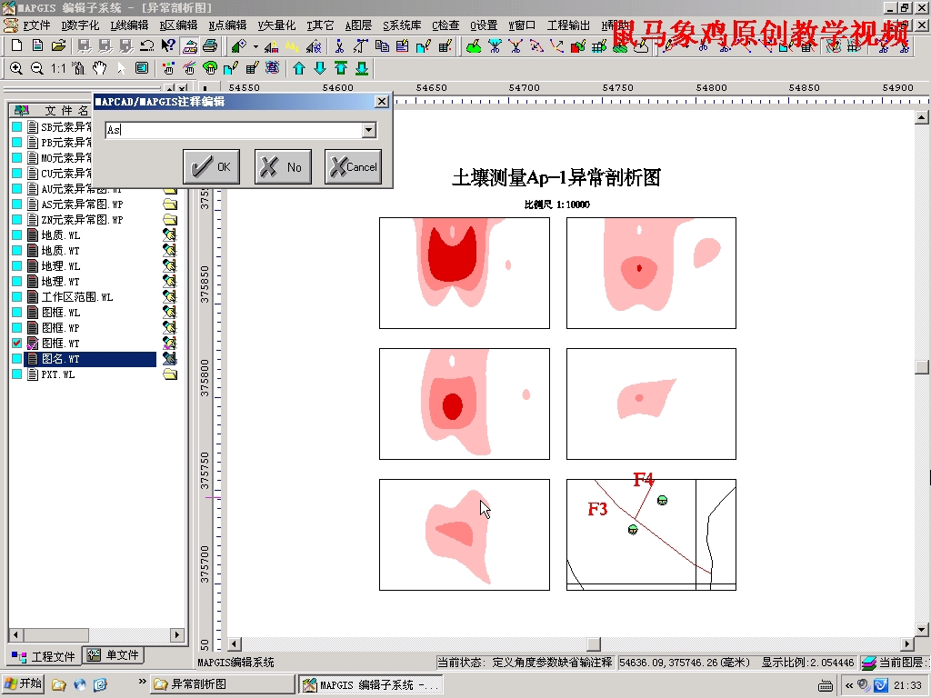Screen dimensions: 931x698
Task: Switch to the 工程文件 tab
Action: 44,656
